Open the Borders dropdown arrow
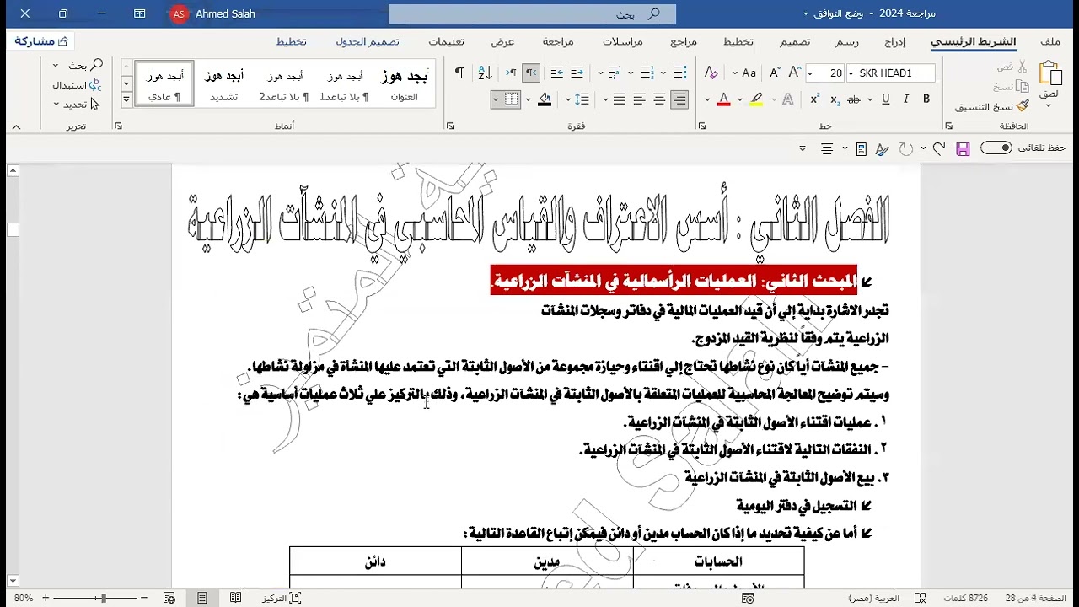The height and width of the screenshot is (607, 1079). [497, 99]
